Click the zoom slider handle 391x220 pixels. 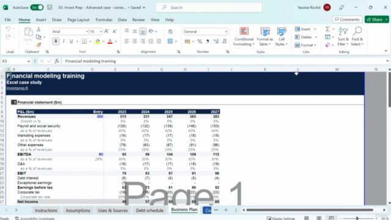[x=357, y=218]
